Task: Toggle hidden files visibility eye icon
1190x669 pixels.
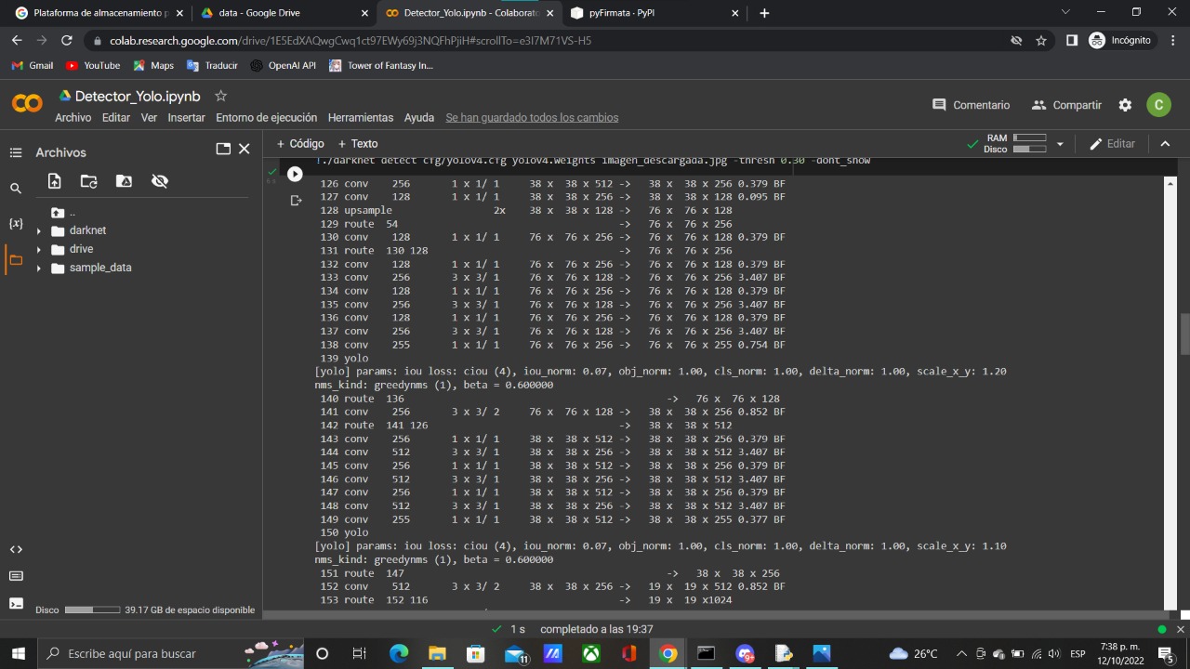Action: coord(160,181)
